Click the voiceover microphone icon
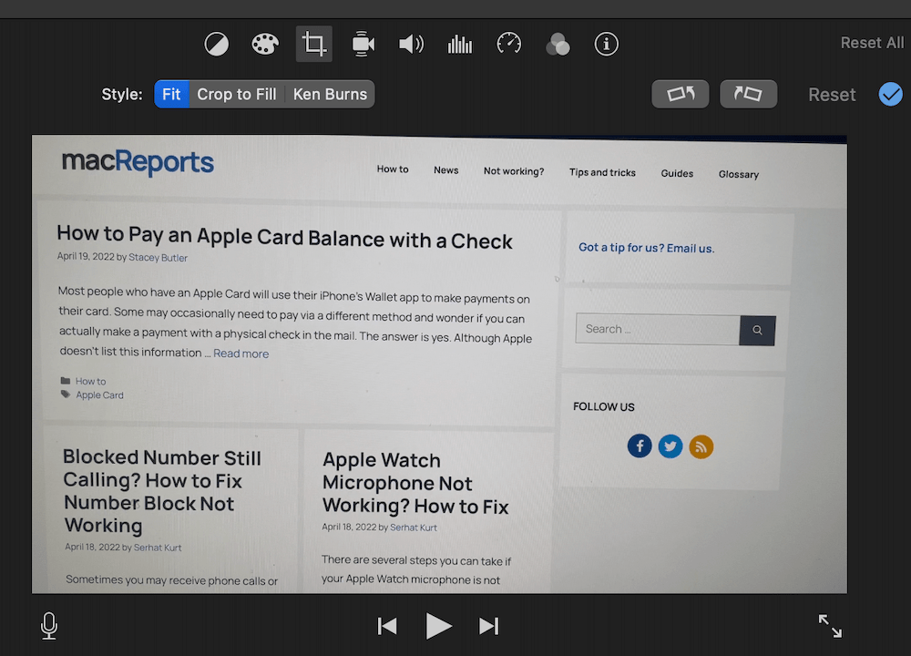This screenshot has width=911, height=656. [49, 626]
